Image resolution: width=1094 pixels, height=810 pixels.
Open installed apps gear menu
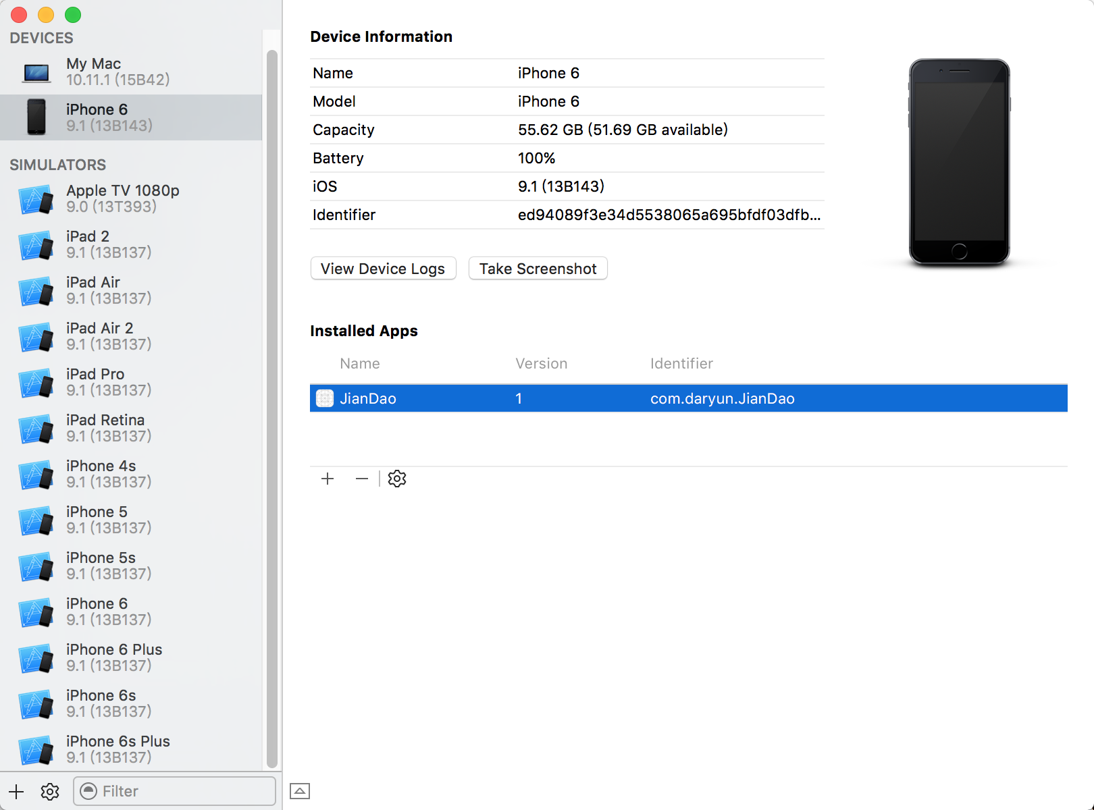pyautogui.click(x=397, y=479)
